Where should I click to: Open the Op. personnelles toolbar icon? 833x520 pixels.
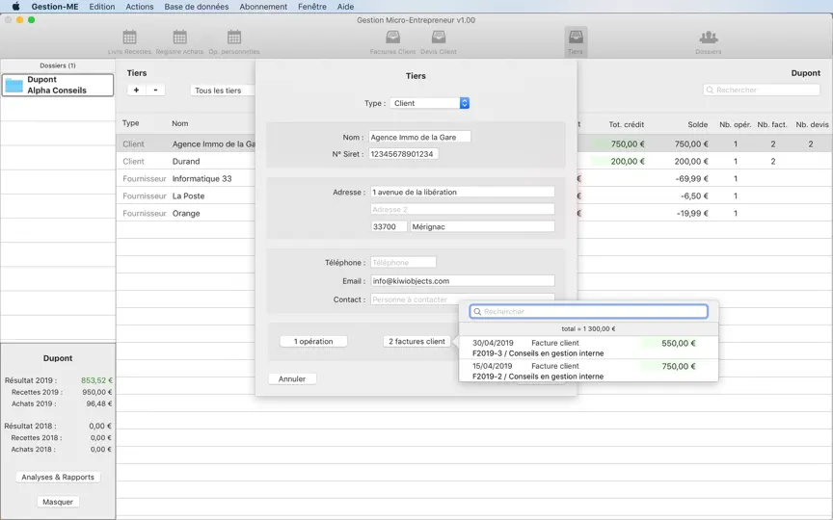[x=234, y=42]
